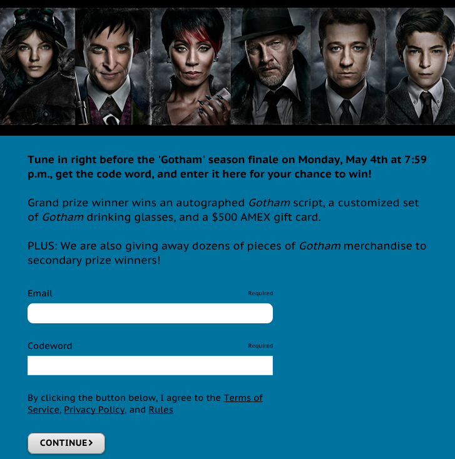View the contest Rules link
455x459 pixels.
pyautogui.click(x=161, y=410)
